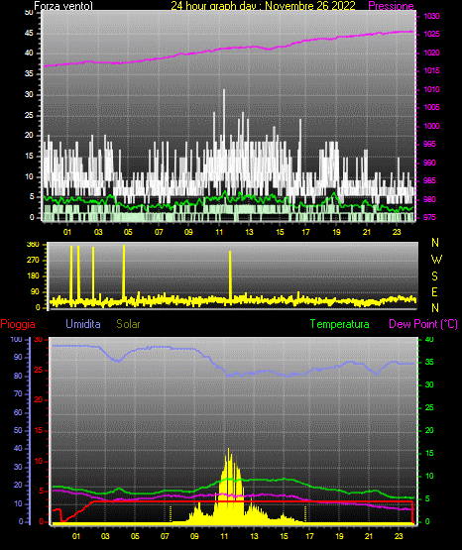Click hour 09 on bottom chart axis
Screen dimensions: 462x550
tap(194, 536)
